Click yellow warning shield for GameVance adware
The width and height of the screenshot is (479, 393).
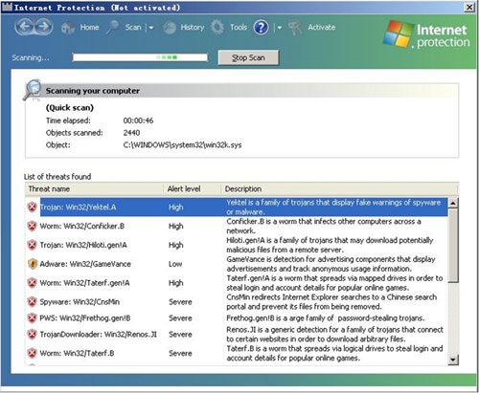(x=33, y=264)
